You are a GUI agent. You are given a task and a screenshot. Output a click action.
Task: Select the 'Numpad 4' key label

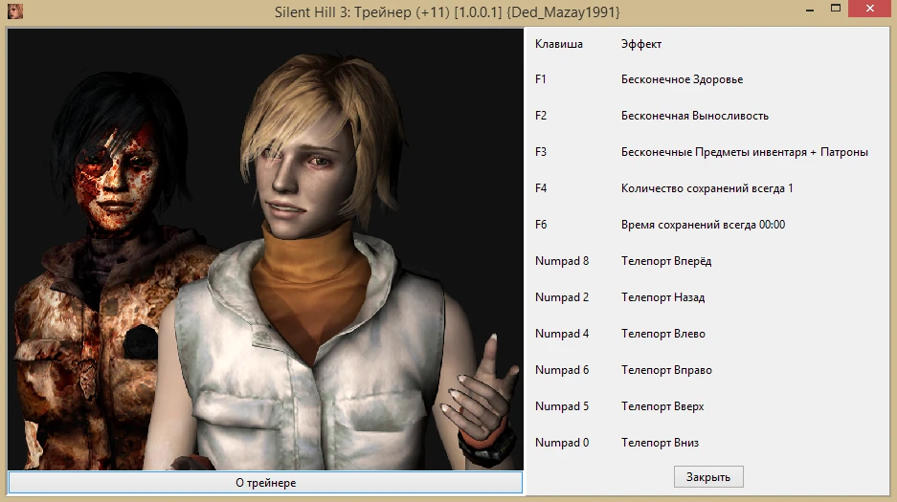[562, 334]
